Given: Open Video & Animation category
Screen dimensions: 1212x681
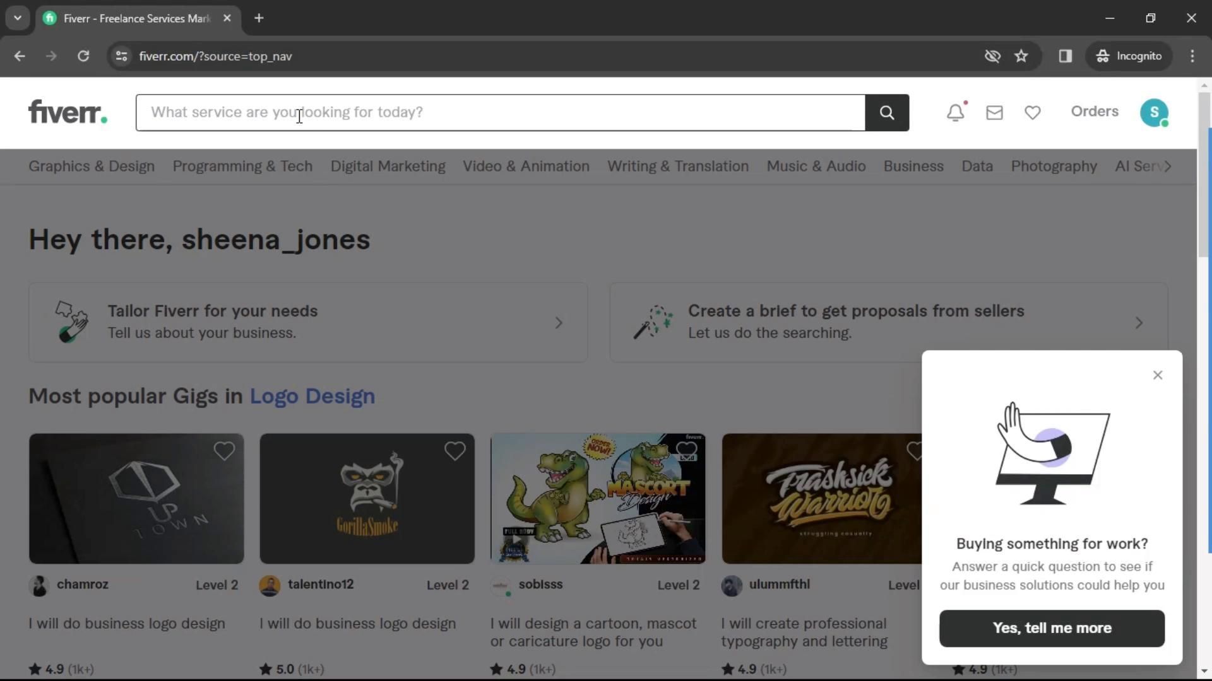Looking at the screenshot, I should 526,166.
